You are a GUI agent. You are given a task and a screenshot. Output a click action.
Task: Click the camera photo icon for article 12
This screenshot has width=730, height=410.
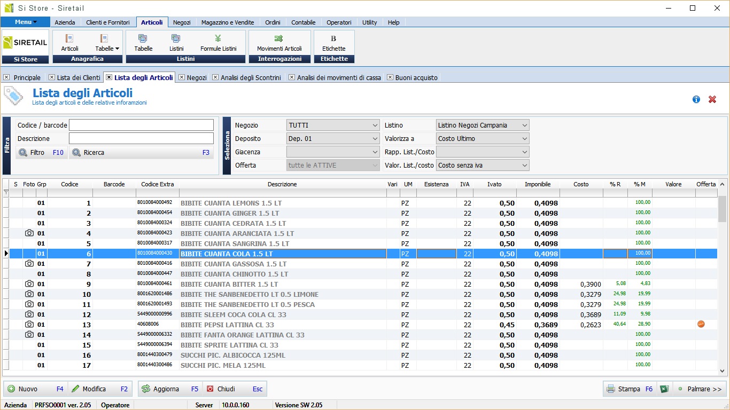pos(29,314)
